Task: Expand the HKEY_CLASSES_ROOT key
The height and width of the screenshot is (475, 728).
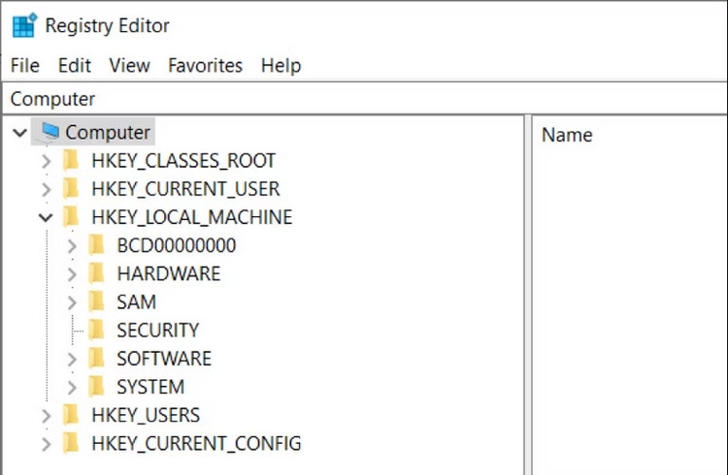Action: [x=46, y=162]
